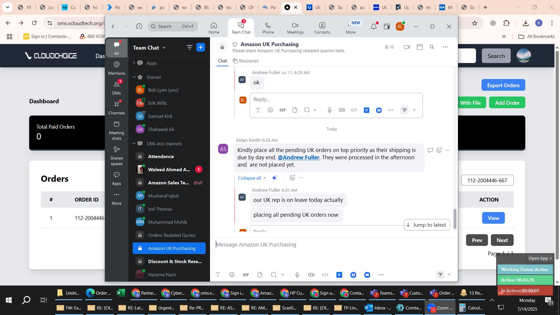Open the chat list filter icon
This screenshot has width=560, height=315.
(x=190, y=47)
